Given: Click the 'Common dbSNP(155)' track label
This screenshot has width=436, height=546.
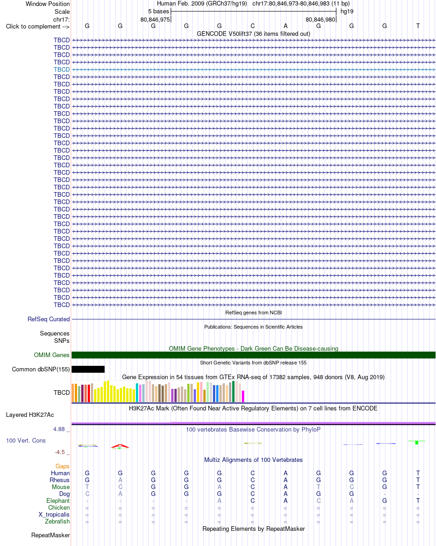Looking at the screenshot, I should 41,370.
